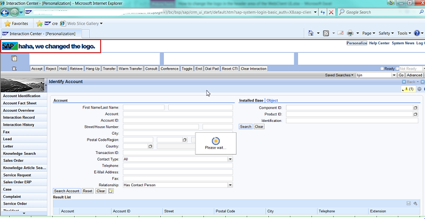The width and height of the screenshot is (425, 219).
Task: Select the Not Ready radio button
Action: pos(398,69)
